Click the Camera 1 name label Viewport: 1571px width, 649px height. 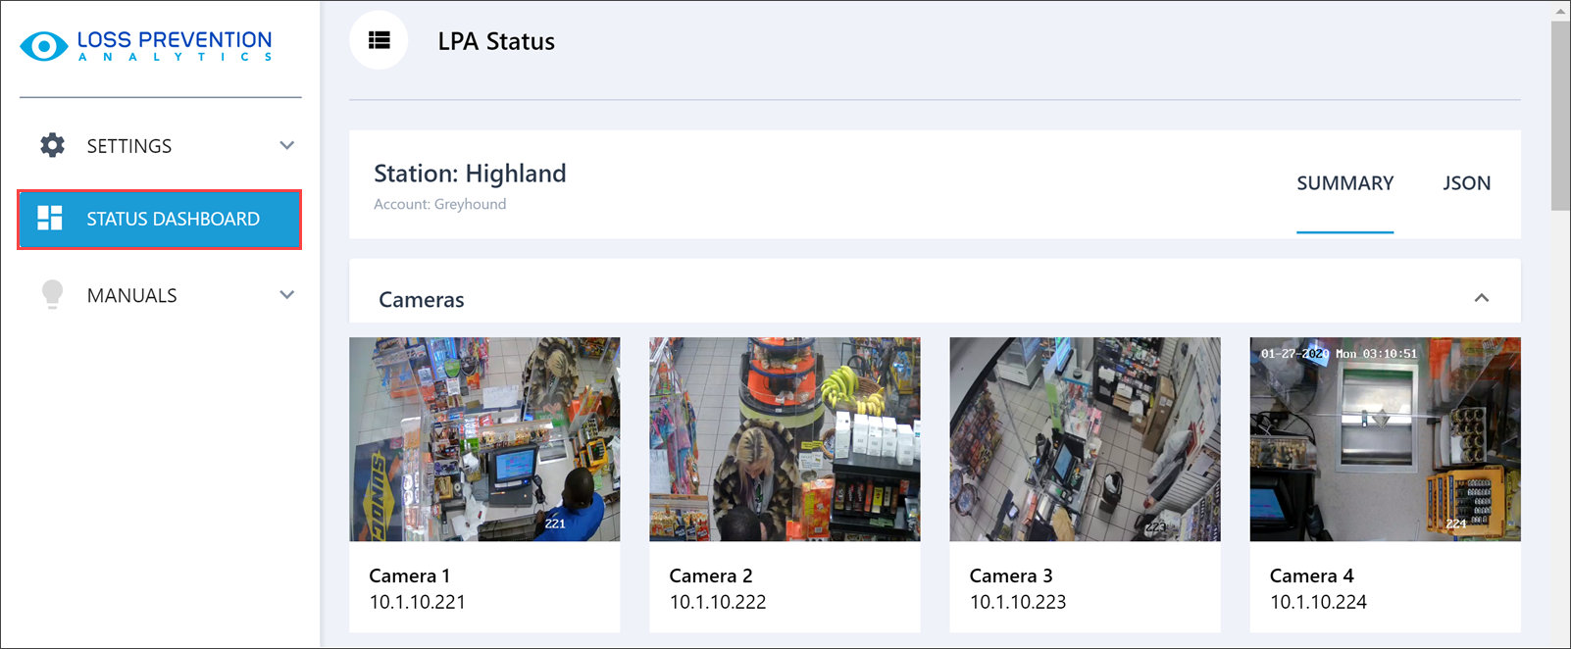point(409,575)
